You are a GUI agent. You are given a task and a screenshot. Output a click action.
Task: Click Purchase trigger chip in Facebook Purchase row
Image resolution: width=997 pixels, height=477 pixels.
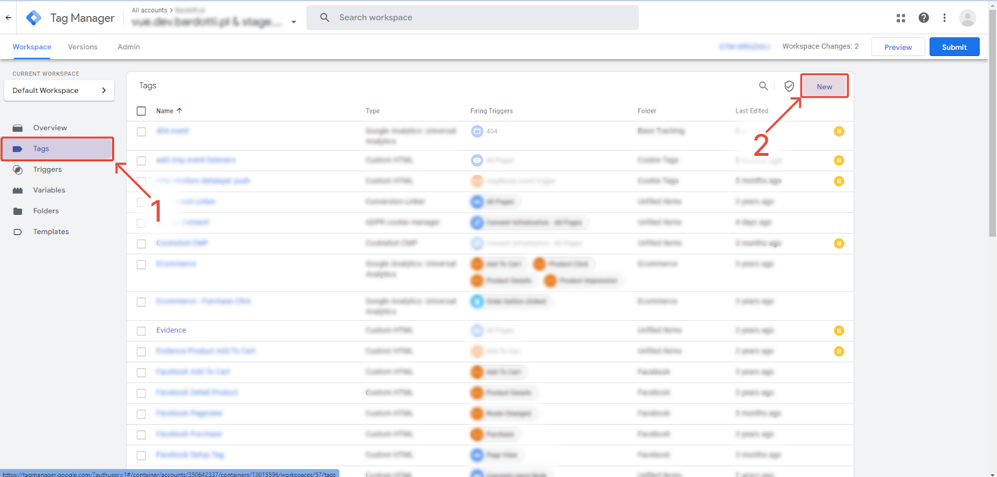[x=494, y=434]
